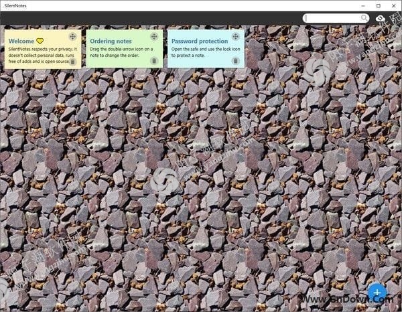Click reorder handle on Password protection note
This screenshot has height=312, width=402.
coord(236,36)
